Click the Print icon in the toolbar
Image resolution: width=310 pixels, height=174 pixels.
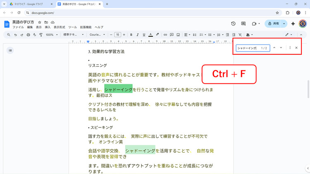[x=27, y=35]
